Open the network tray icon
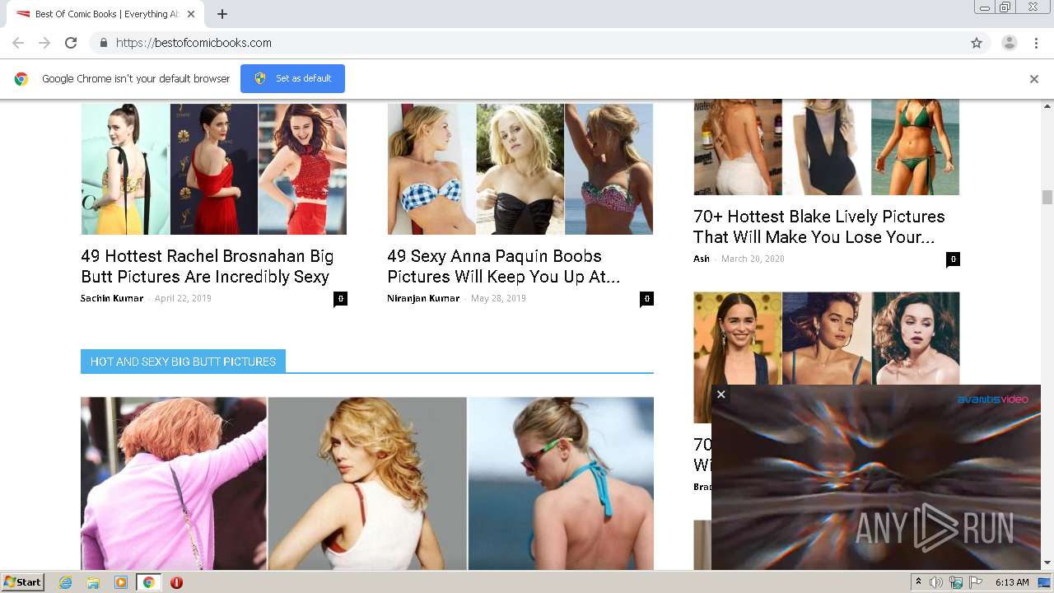Image resolution: width=1054 pixels, height=593 pixels. [x=956, y=582]
